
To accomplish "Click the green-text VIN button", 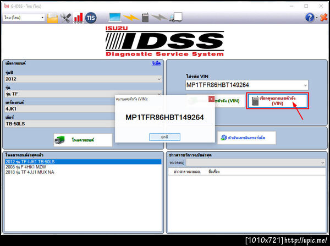I will pyautogui.click(x=230, y=101).
